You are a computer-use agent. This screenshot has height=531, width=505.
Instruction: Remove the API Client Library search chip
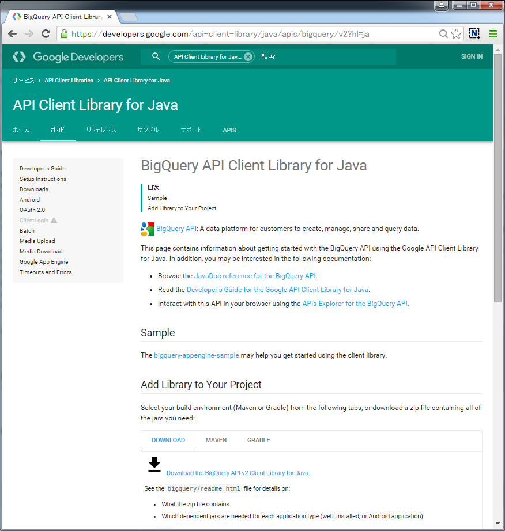pos(247,57)
